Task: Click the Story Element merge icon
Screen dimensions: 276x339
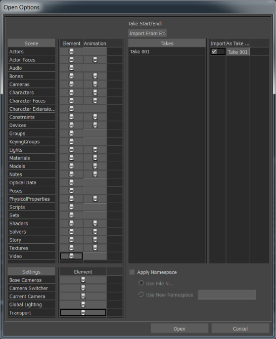Action: pyautogui.click(x=71, y=240)
